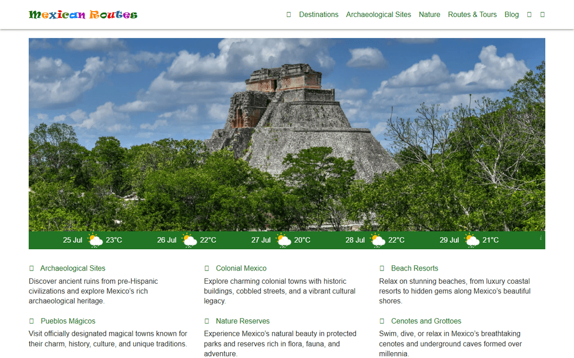
Task: Click the icon beside Colonial Mexico heading
Action: (x=207, y=268)
